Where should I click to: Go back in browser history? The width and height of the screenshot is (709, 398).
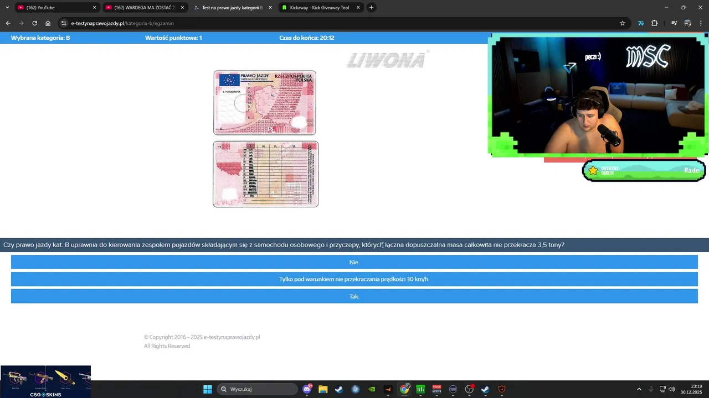(8, 23)
